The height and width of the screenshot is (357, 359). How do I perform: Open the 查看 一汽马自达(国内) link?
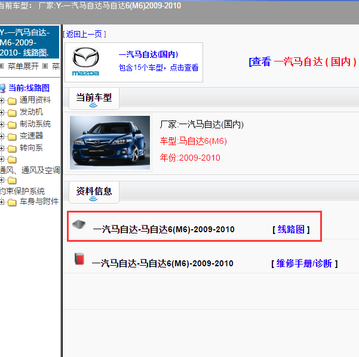[x=302, y=62]
